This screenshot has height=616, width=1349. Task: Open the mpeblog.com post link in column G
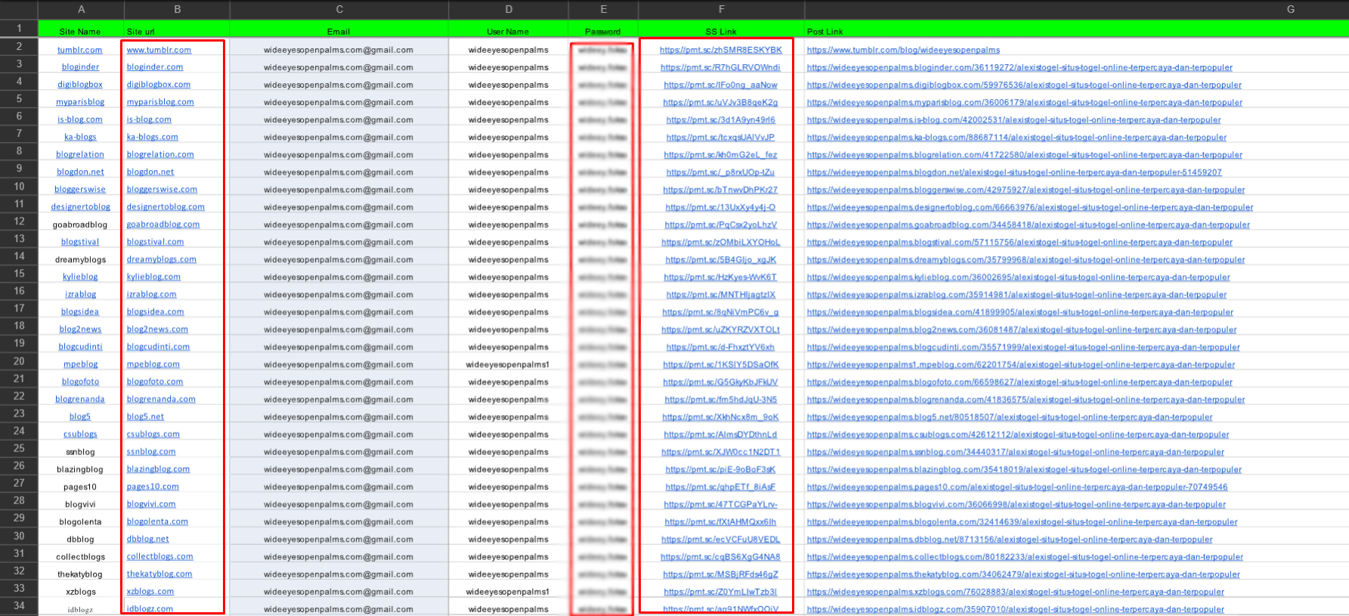1021,364
